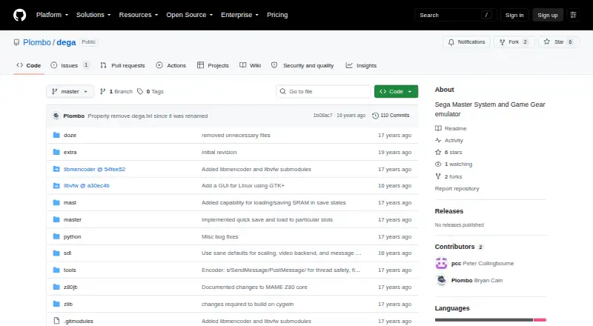Click the mast folder icon

[56, 203]
